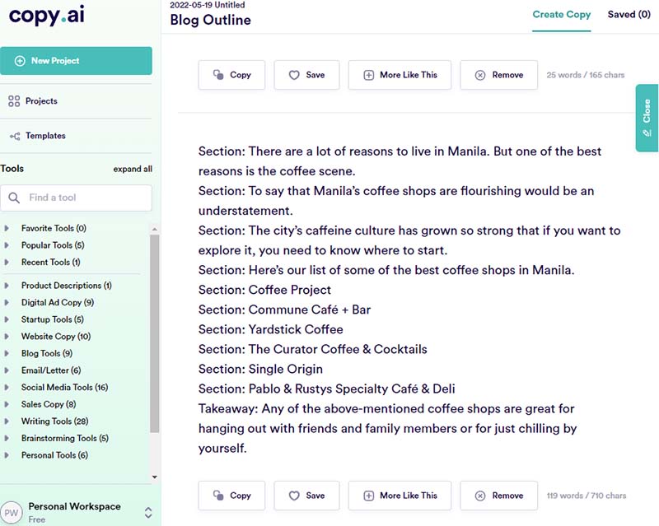This screenshot has width=659, height=526.
Task: Click the copy.ai logo
Action: pyautogui.click(x=47, y=16)
